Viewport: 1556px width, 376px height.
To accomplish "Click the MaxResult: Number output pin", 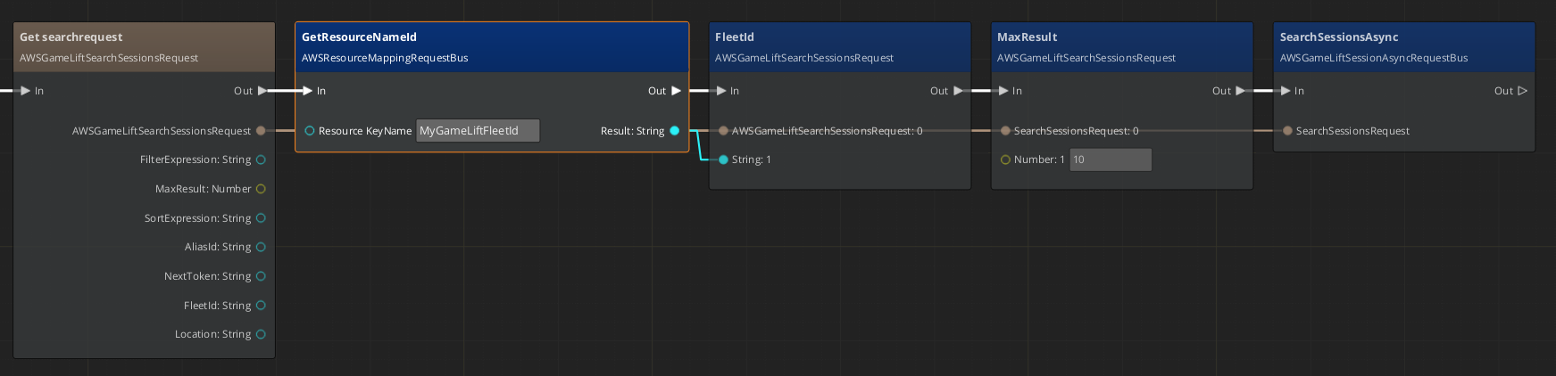I will coord(261,189).
